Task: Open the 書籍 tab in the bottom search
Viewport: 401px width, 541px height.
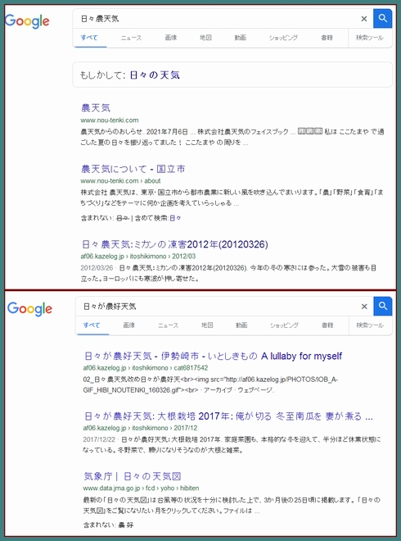Action: (327, 325)
